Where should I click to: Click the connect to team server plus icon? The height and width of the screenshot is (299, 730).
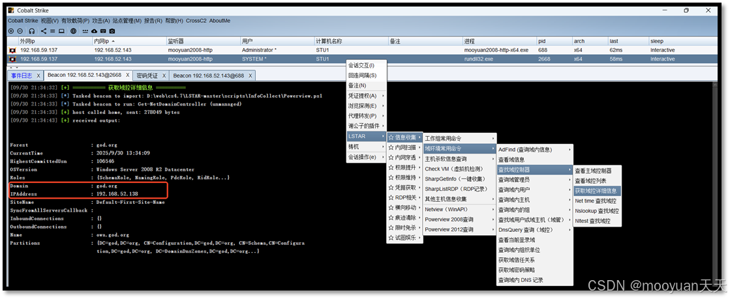(11, 31)
